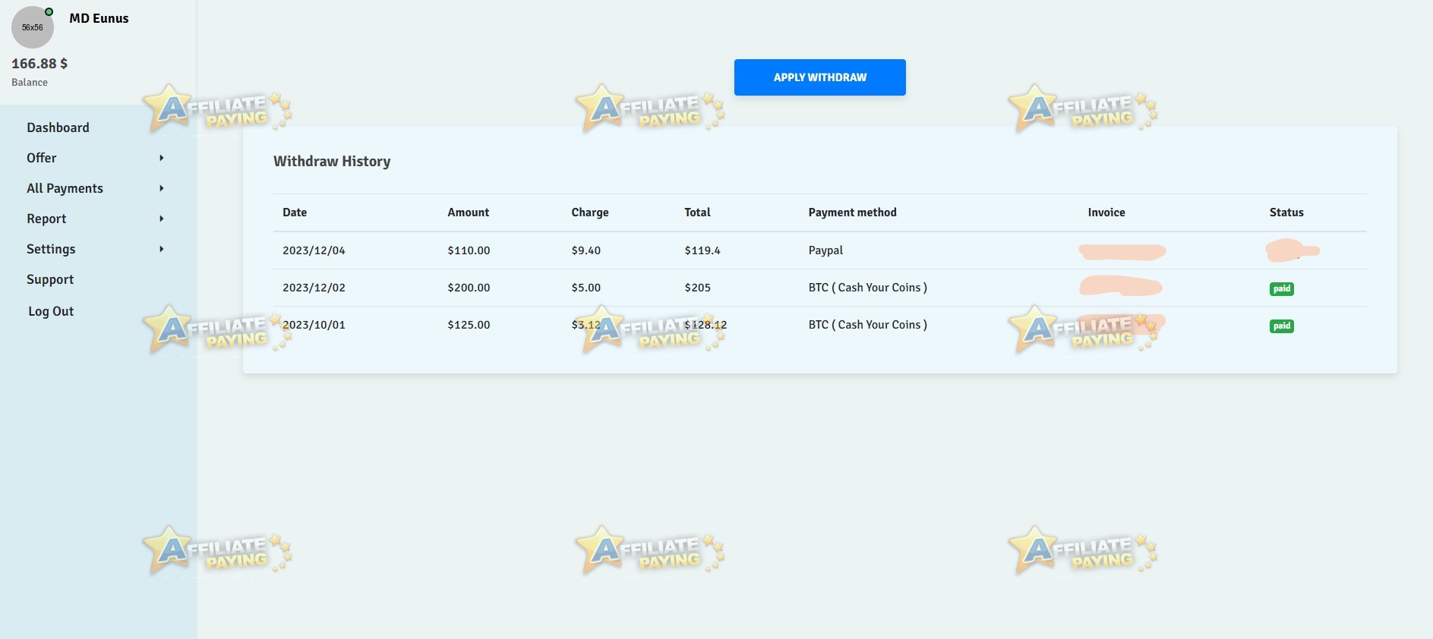Open the Dashboard menu item

58,127
